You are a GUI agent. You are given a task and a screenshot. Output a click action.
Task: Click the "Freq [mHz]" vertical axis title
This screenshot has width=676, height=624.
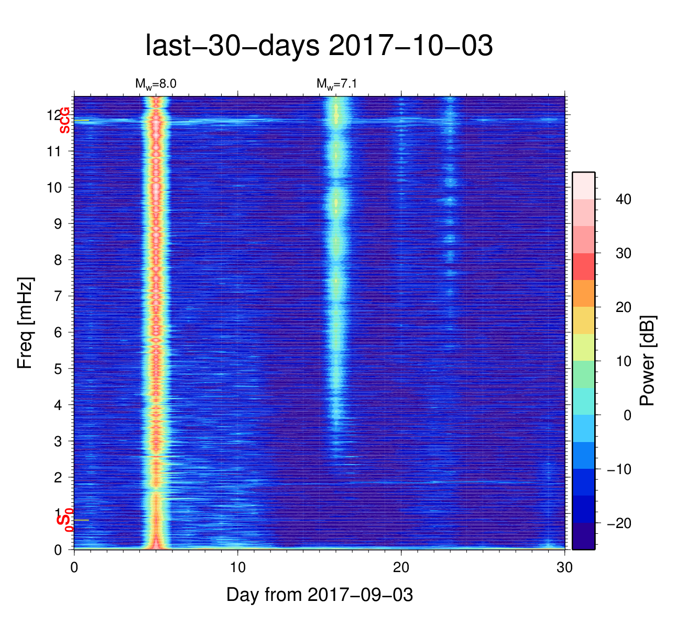point(25,323)
